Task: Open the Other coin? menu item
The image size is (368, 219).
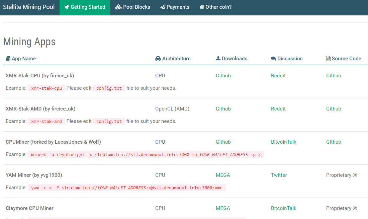Action: (x=218, y=7)
